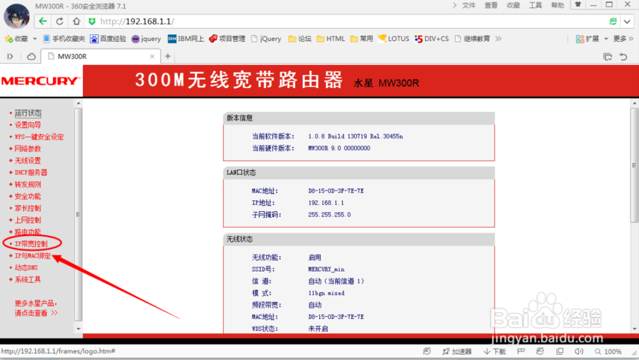The width and height of the screenshot is (639, 360).
Task: Click the main page vertical scrollbar thumb
Action: click(x=634, y=165)
